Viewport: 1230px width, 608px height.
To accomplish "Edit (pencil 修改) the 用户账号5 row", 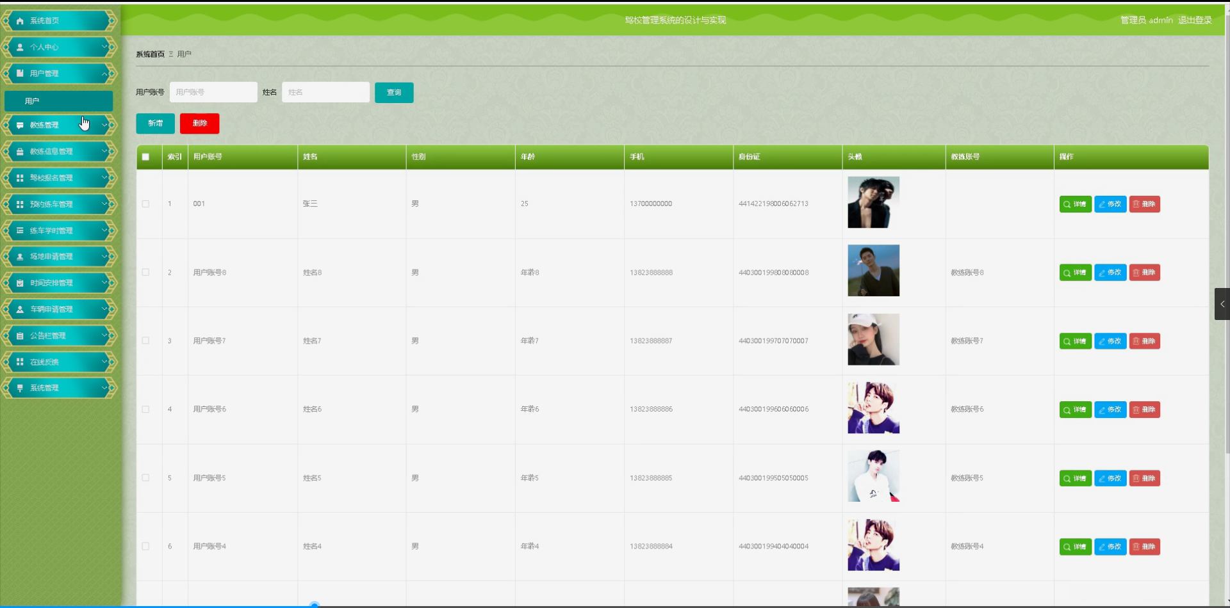I will click(x=1110, y=478).
